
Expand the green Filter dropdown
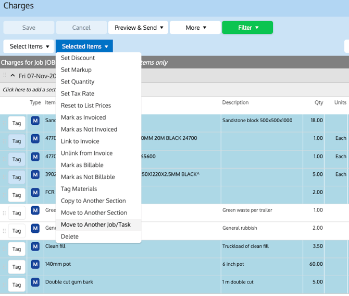click(x=247, y=28)
